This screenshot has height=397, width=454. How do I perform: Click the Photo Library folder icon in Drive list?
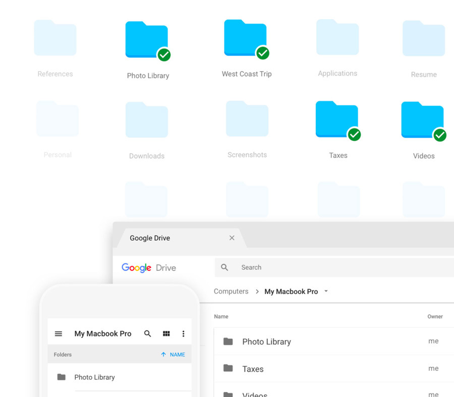(228, 342)
